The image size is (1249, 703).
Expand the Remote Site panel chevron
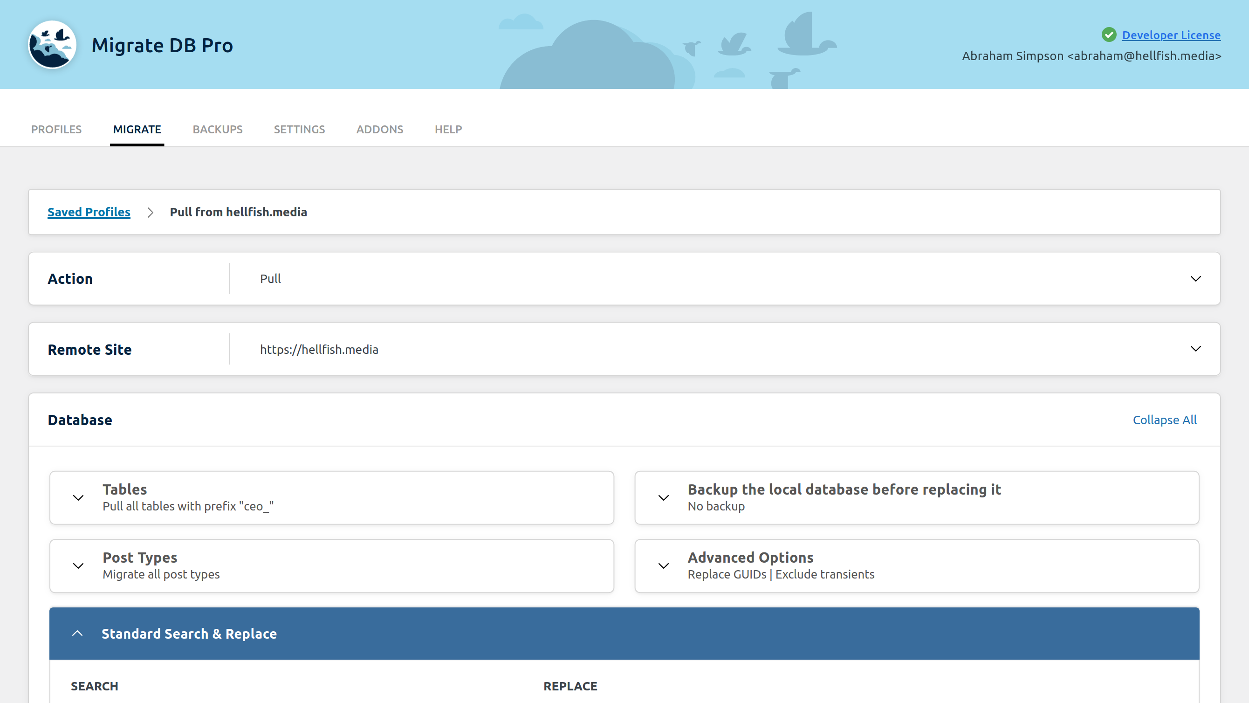coord(1195,349)
